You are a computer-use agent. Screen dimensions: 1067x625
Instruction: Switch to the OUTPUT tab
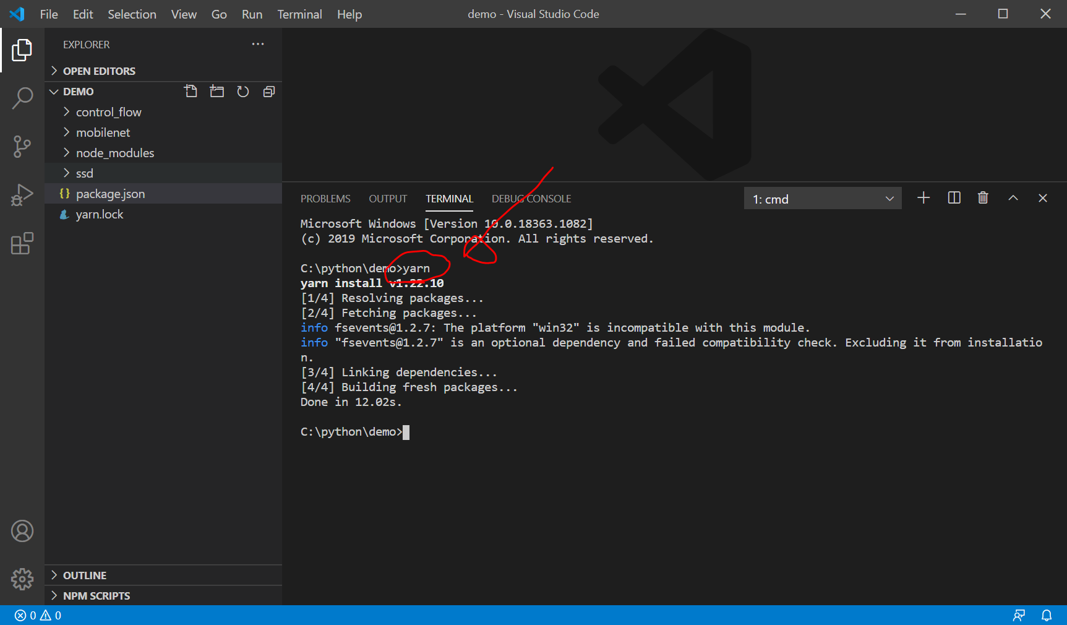(388, 199)
